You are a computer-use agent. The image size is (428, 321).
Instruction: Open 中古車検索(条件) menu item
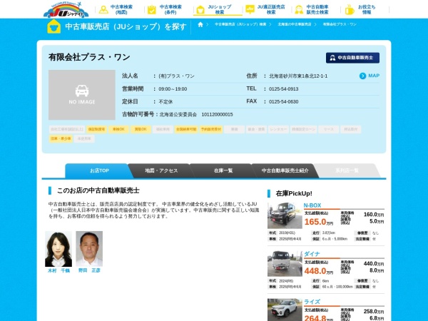pyautogui.click(x=170, y=9)
